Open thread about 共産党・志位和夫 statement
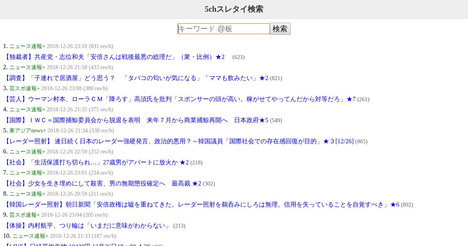The width and height of the screenshot is (468, 246). pos(114,57)
